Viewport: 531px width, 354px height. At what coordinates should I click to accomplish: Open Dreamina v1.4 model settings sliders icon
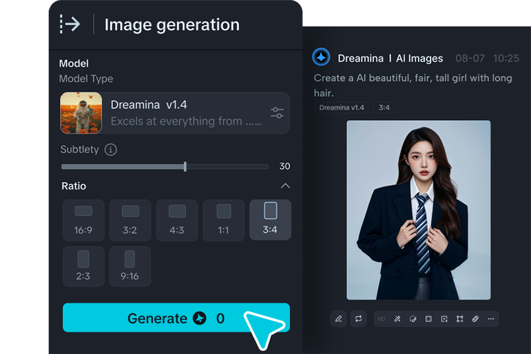[277, 113]
